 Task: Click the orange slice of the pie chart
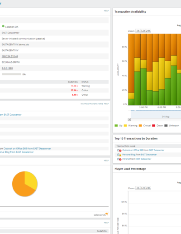click(x=19, y=186)
